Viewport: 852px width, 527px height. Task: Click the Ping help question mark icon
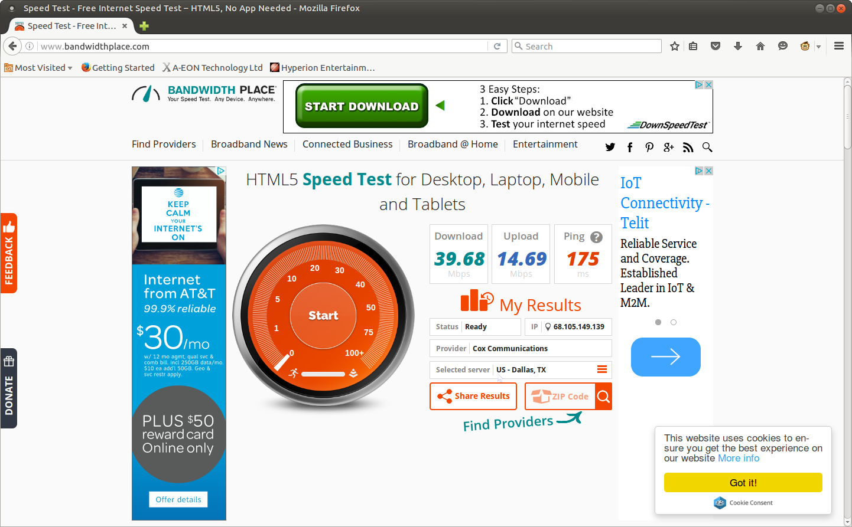tap(597, 237)
